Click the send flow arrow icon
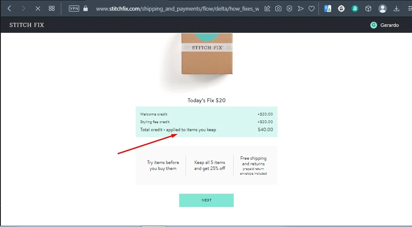Viewport: 412px width, 227px height. 300,9
